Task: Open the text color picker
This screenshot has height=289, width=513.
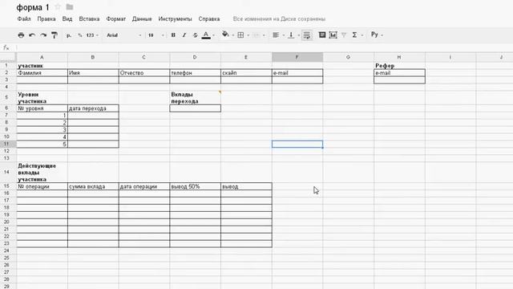Action: pos(206,35)
